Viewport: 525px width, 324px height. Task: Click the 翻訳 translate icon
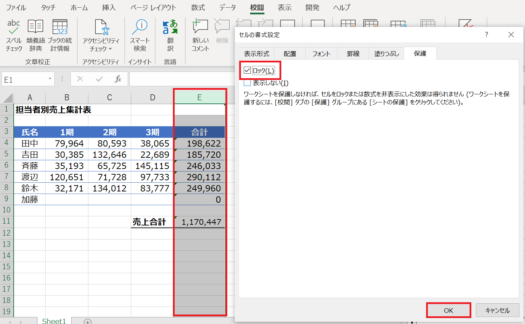coord(170,35)
